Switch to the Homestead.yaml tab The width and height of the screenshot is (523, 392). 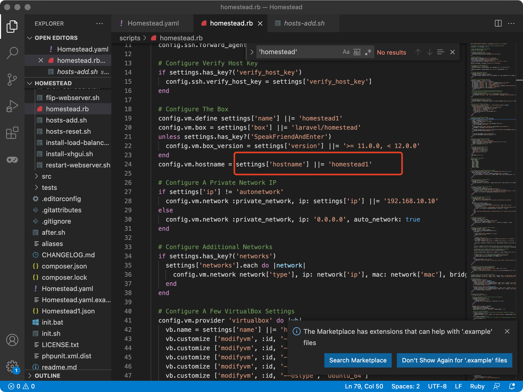152,23
